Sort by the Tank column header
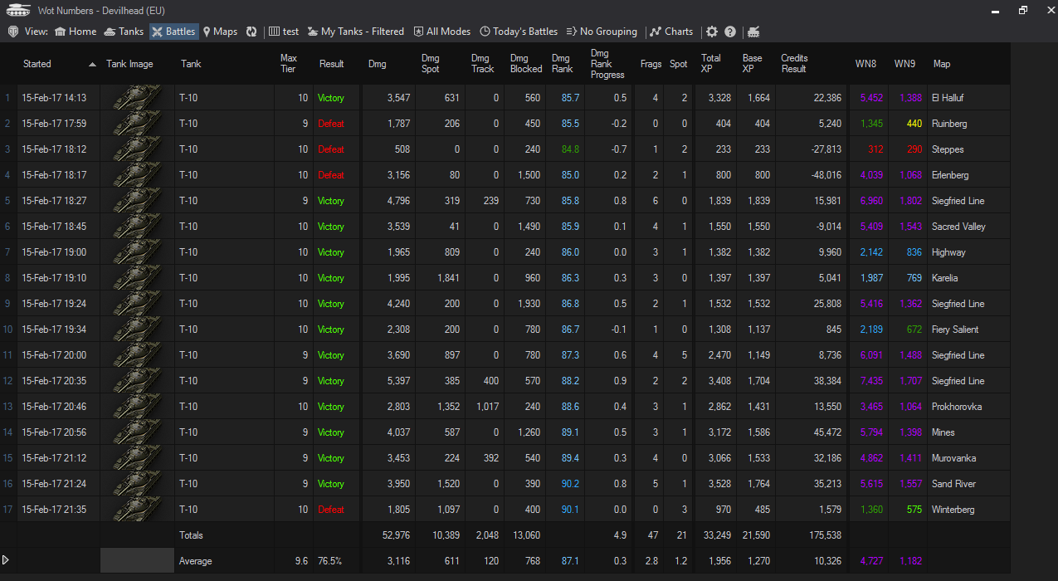 point(225,64)
